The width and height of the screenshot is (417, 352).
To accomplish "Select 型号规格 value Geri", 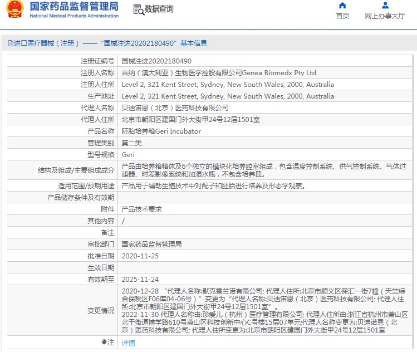I will pos(128,155).
